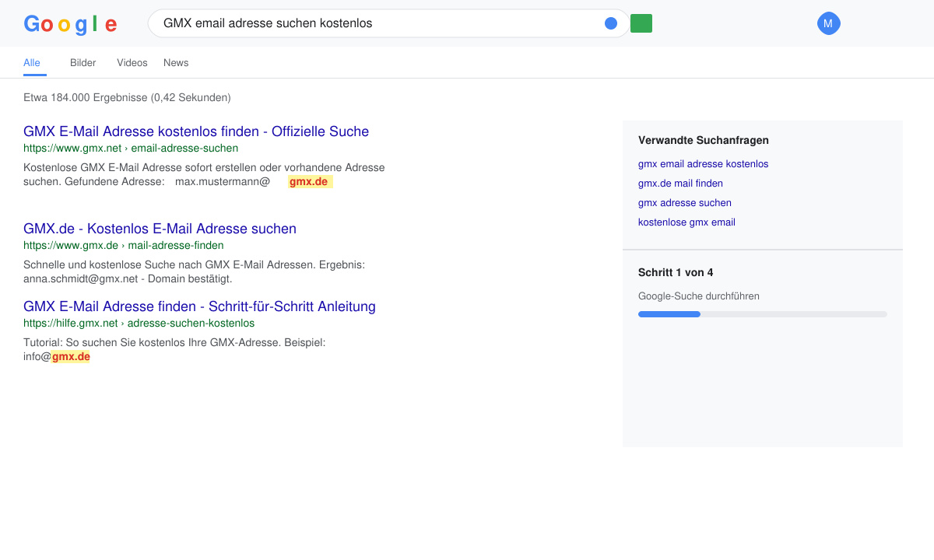
Task: Open result 'GMX E-Mail Adresse kostenlos finden - Offizielle Suche'
Action: pos(196,131)
